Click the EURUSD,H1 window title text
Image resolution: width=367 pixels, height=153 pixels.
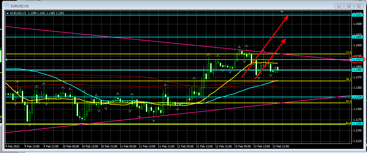click(x=20, y=6)
